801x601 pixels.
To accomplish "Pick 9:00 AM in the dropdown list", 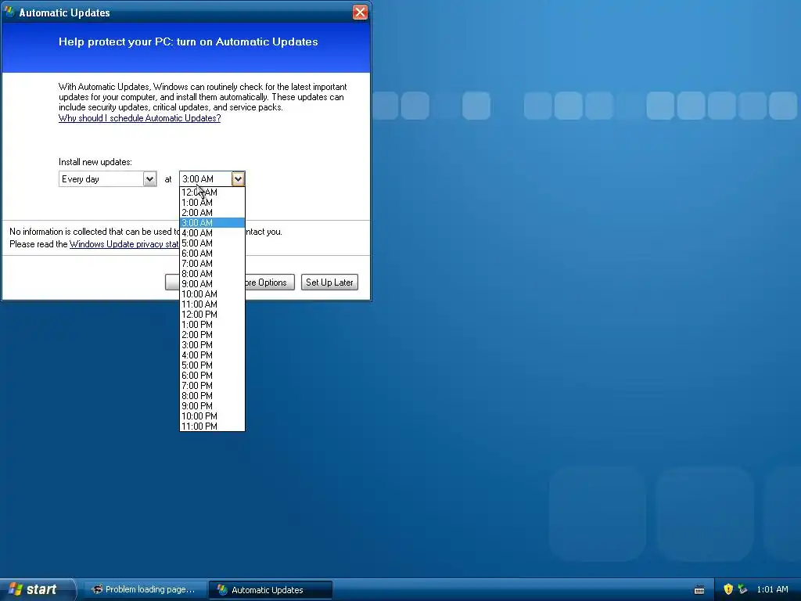I will (x=212, y=284).
